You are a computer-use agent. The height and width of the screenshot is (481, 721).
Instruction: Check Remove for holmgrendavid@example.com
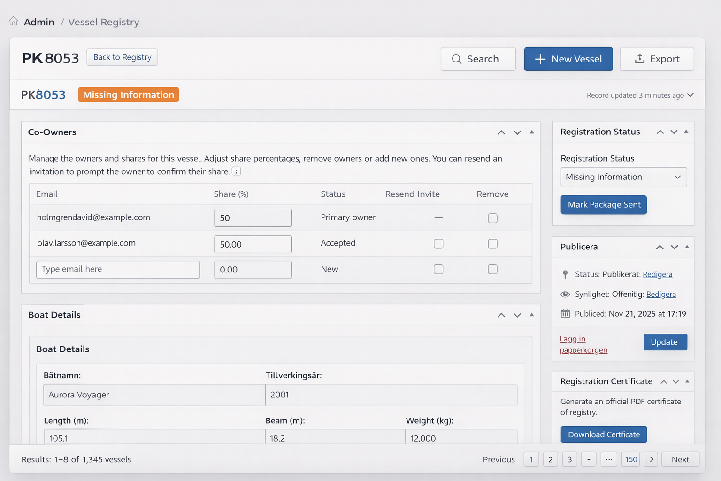tap(492, 217)
